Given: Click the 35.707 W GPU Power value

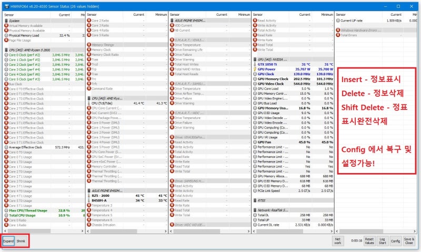Looking at the screenshot, I should 303,69.
